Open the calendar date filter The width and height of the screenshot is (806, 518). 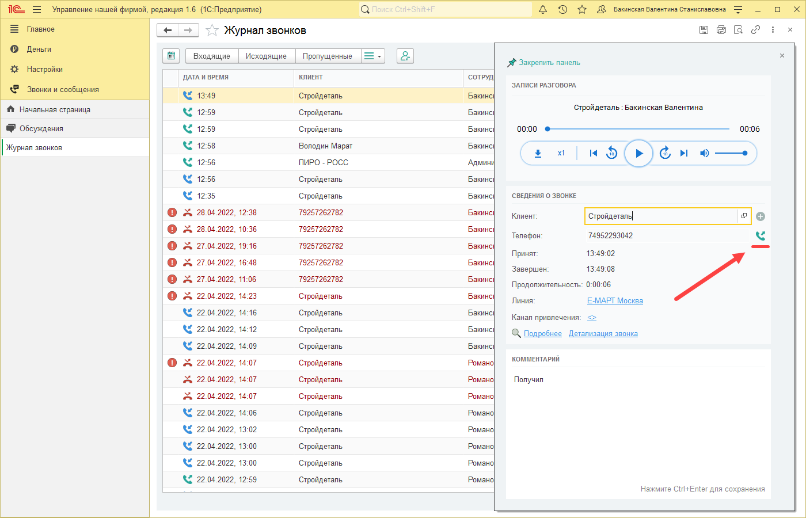tap(171, 56)
